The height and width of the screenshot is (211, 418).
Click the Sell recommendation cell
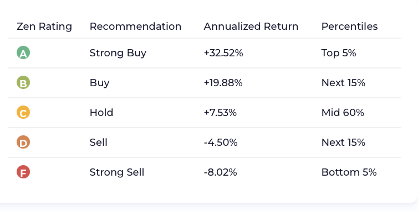[x=98, y=143]
